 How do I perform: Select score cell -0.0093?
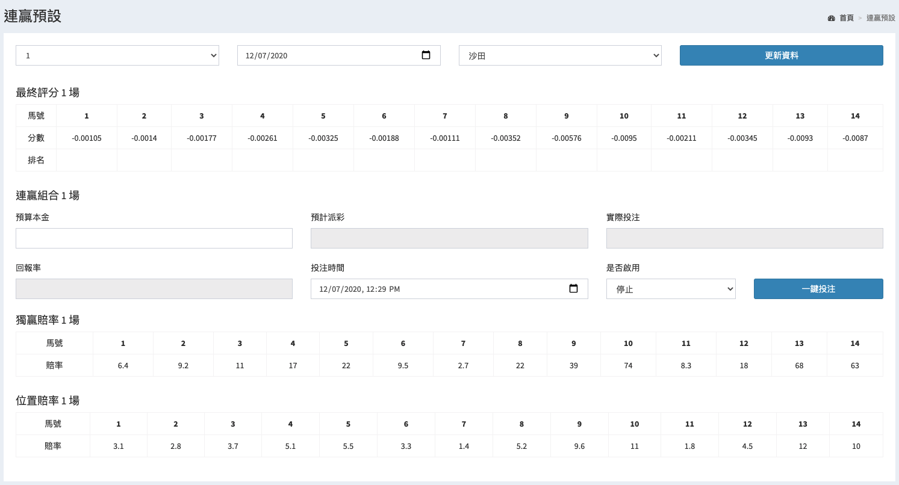tap(800, 138)
